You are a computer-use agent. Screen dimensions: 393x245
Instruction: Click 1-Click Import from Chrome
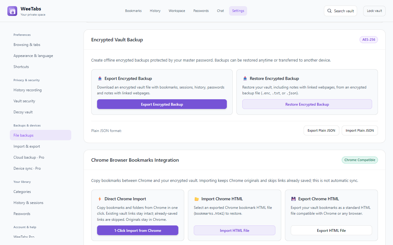(x=138, y=230)
